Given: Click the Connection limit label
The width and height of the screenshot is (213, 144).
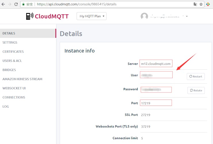Looking at the screenshot, I should pyautogui.click(x=125, y=138).
